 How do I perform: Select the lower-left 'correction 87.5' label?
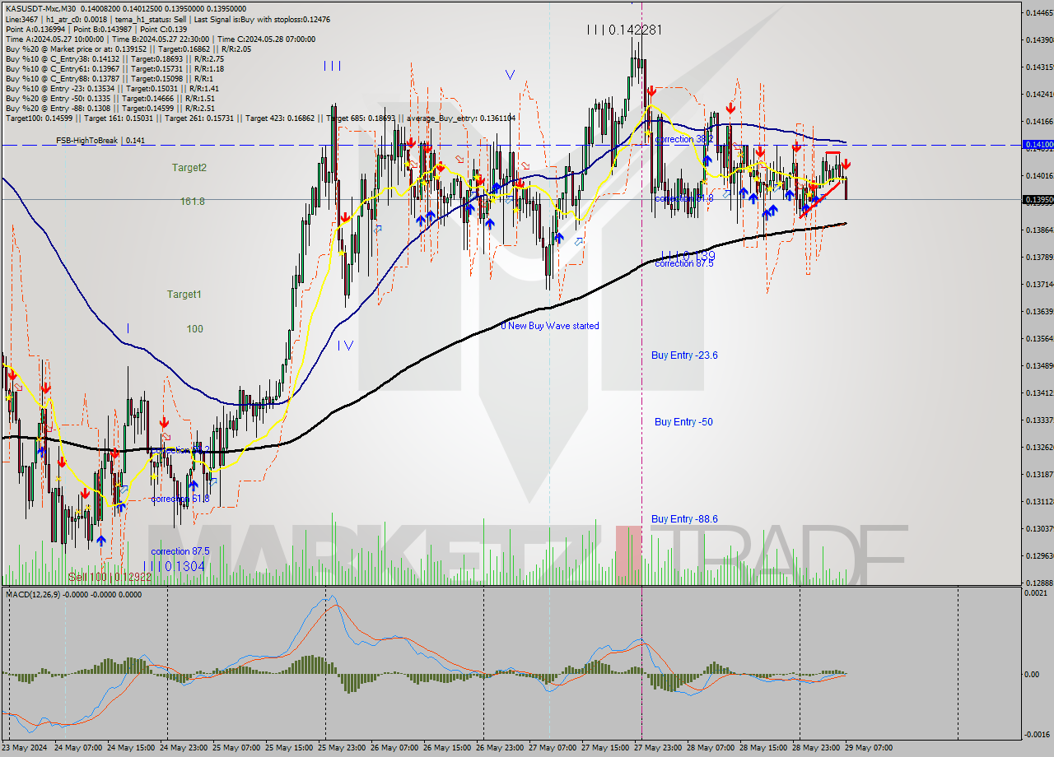coord(180,551)
